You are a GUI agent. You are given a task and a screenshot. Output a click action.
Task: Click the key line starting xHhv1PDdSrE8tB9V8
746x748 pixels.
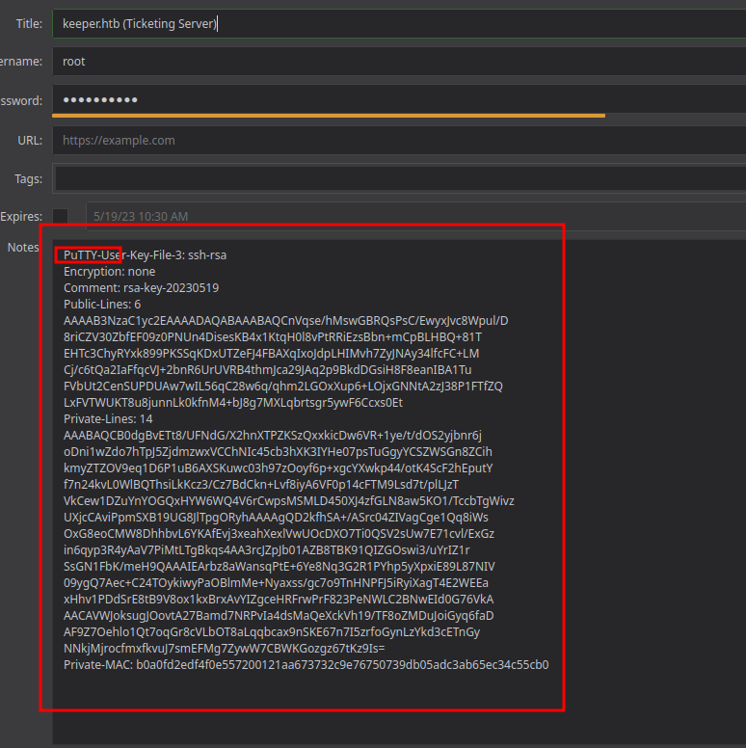(279, 600)
